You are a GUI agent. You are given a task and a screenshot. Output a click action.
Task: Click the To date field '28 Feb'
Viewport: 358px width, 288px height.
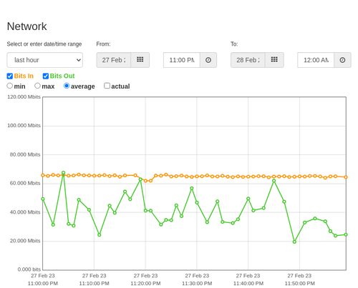(x=248, y=60)
